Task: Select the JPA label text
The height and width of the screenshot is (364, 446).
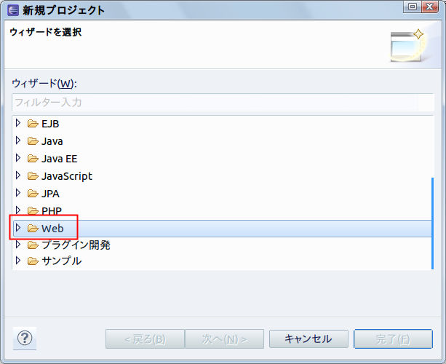Action: pyautogui.click(x=50, y=194)
